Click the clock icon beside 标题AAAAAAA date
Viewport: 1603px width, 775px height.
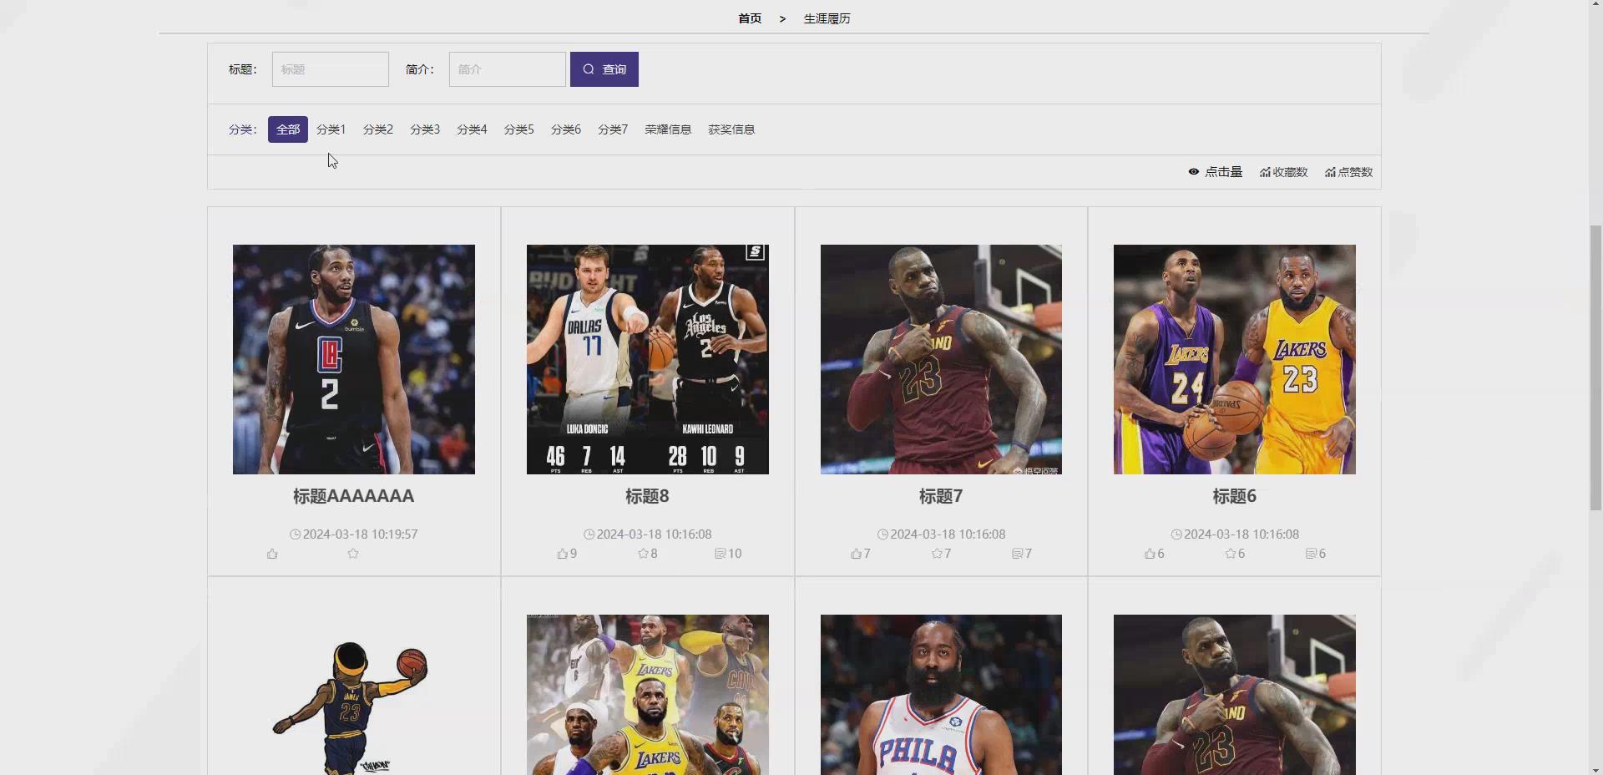(295, 534)
